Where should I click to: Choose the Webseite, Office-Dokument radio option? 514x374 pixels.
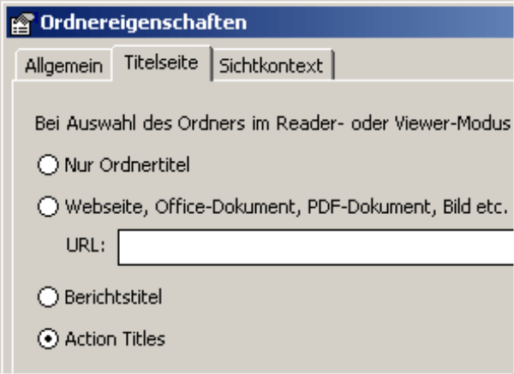pyautogui.click(x=48, y=206)
